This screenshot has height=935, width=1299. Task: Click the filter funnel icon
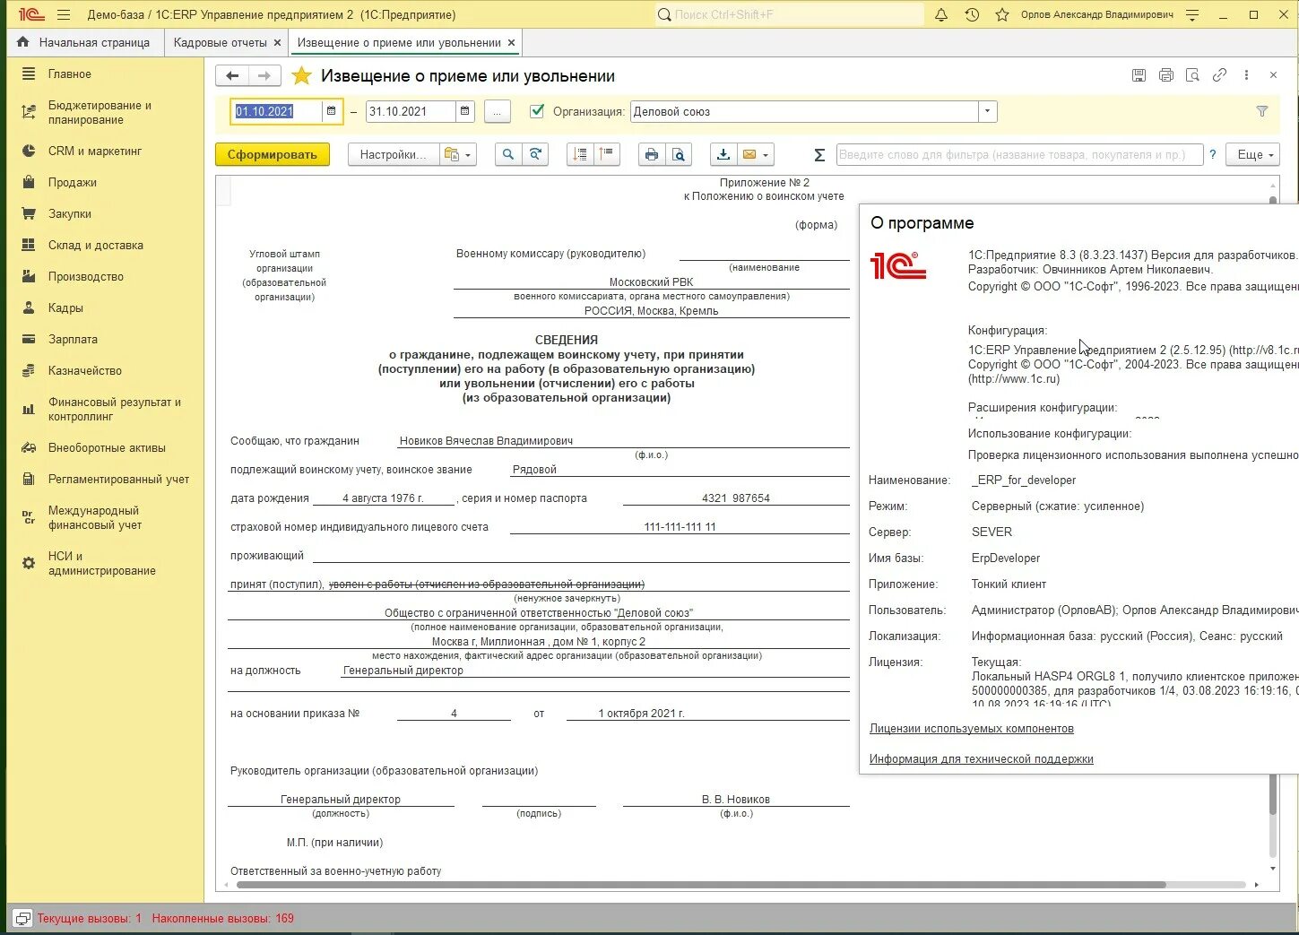(1262, 111)
